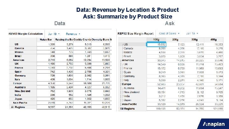Select the New Zealand row in REV03 table

pyautogui.click(x=22, y=91)
